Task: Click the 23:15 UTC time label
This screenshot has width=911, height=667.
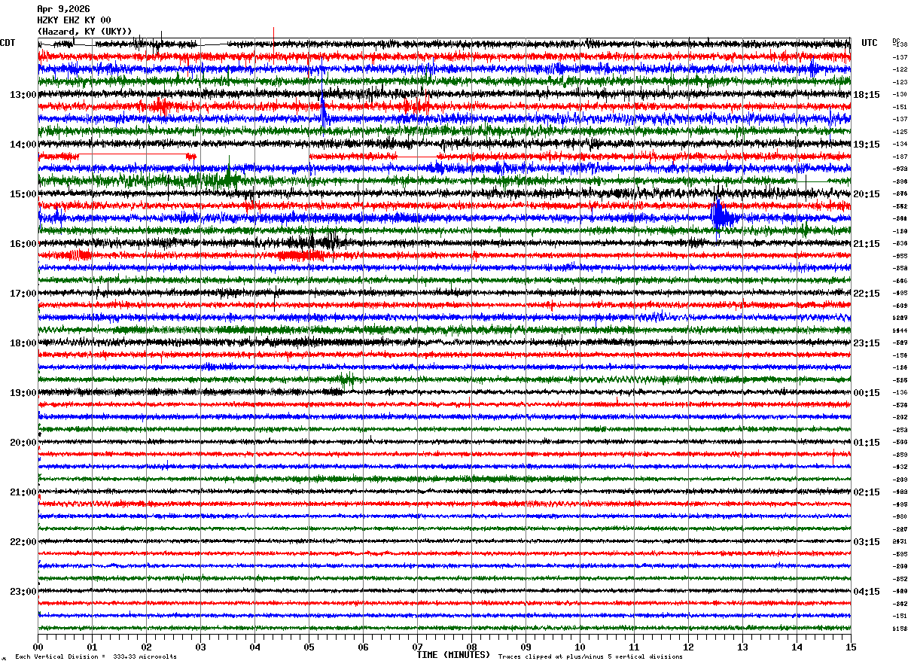Action: (867, 343)
